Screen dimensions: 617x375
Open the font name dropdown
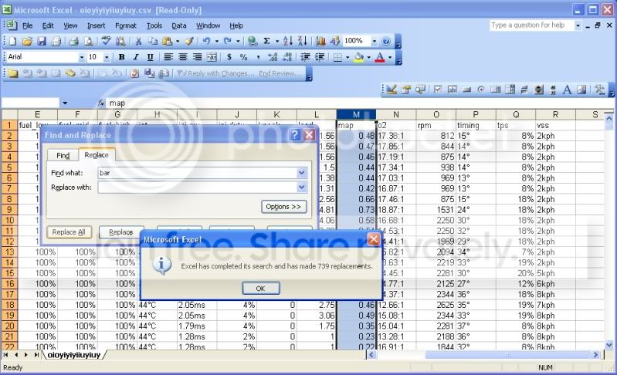(81, 57)
